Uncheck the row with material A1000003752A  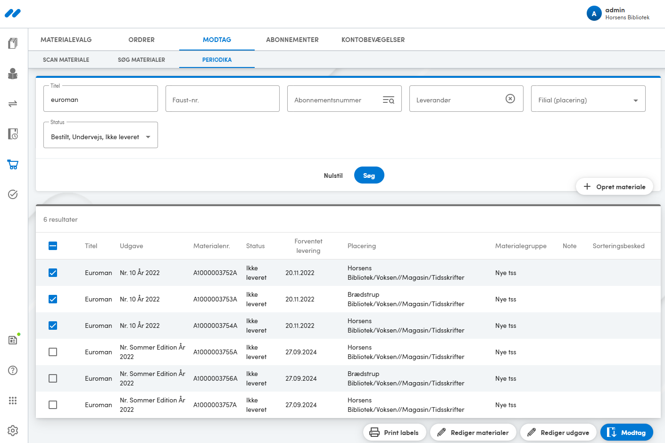coord(53,273)
